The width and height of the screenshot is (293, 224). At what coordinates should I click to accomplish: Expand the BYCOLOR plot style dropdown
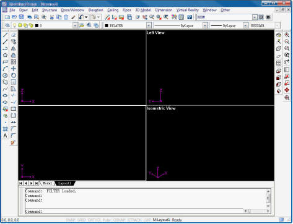point(278,25)
